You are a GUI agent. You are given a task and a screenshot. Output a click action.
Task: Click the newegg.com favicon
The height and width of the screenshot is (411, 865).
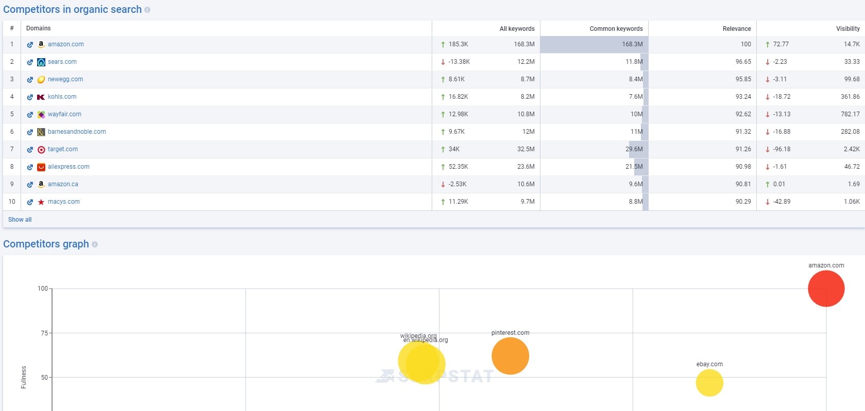pos(41,80)
